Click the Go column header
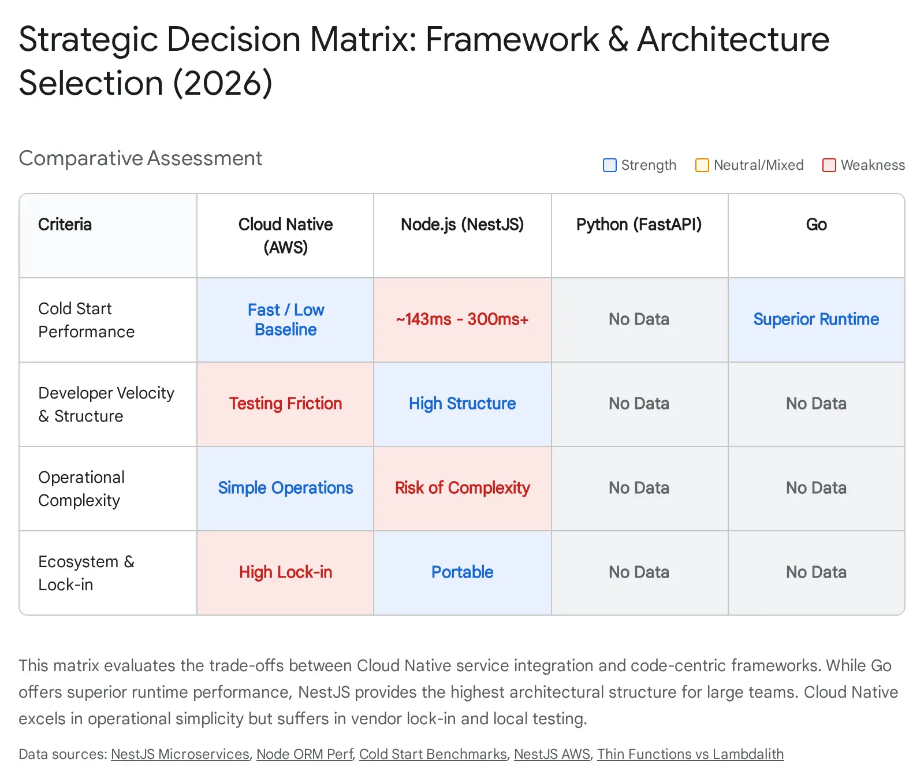 pyautogui.click(x=816, y=224)
